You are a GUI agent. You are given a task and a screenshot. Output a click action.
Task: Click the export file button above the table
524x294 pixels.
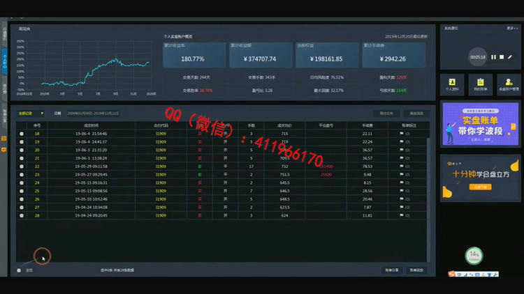(386, 114)
